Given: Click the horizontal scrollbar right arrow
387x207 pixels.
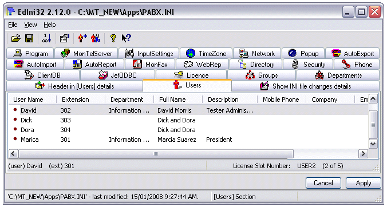Looking at the screenshot, I should point(363,154).
